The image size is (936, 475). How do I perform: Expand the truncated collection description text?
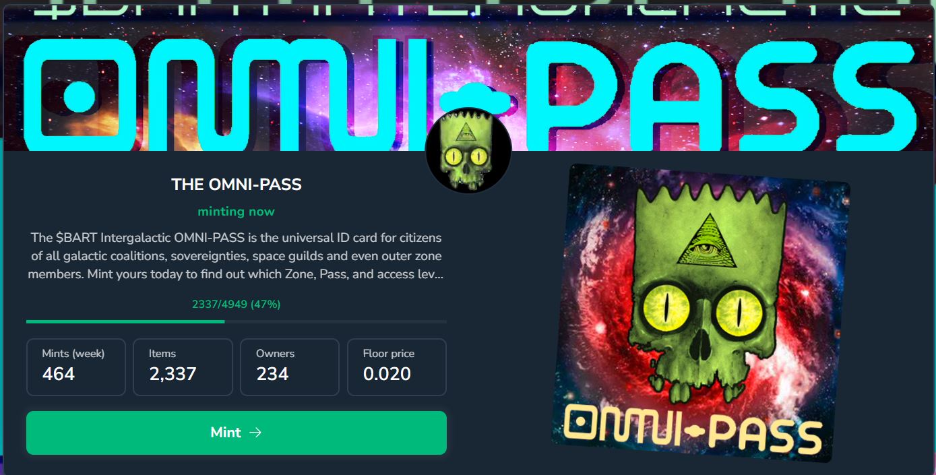pyautogui.click(x=237, y=257)
